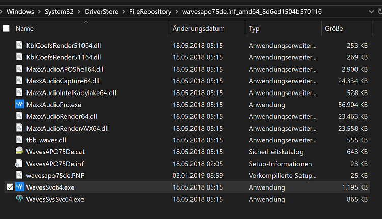
Task: Click the KblCoefsRender51064.dll file icon
Action: pyautogui.click(x=19, y=46)
